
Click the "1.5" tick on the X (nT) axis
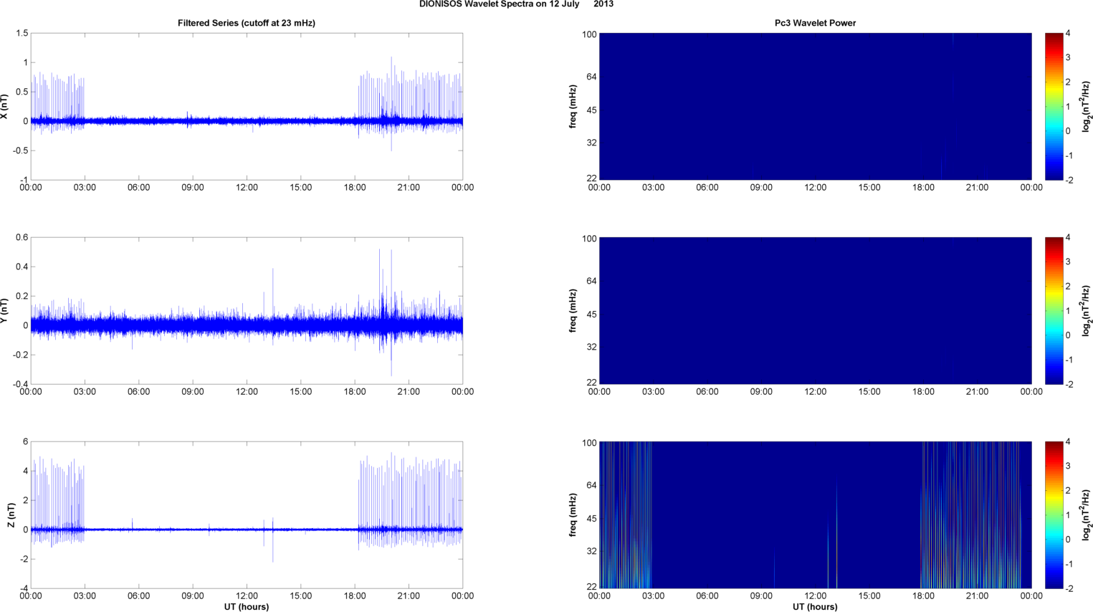point(22,34)
